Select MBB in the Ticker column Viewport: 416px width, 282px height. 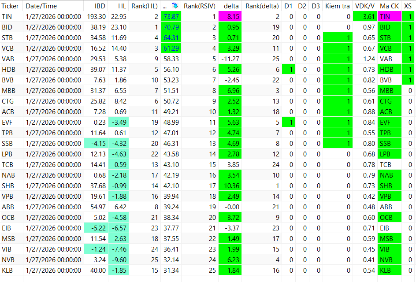(x=8, y=91)
